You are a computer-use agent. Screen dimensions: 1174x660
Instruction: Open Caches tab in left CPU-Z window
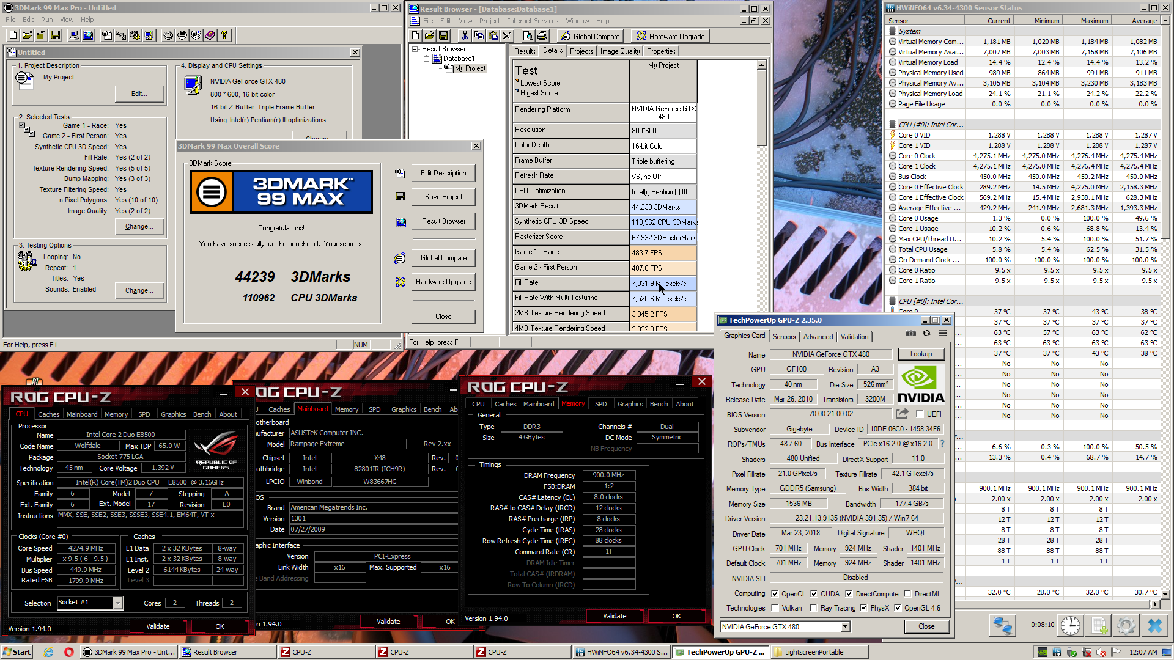(x=49, y=414)
